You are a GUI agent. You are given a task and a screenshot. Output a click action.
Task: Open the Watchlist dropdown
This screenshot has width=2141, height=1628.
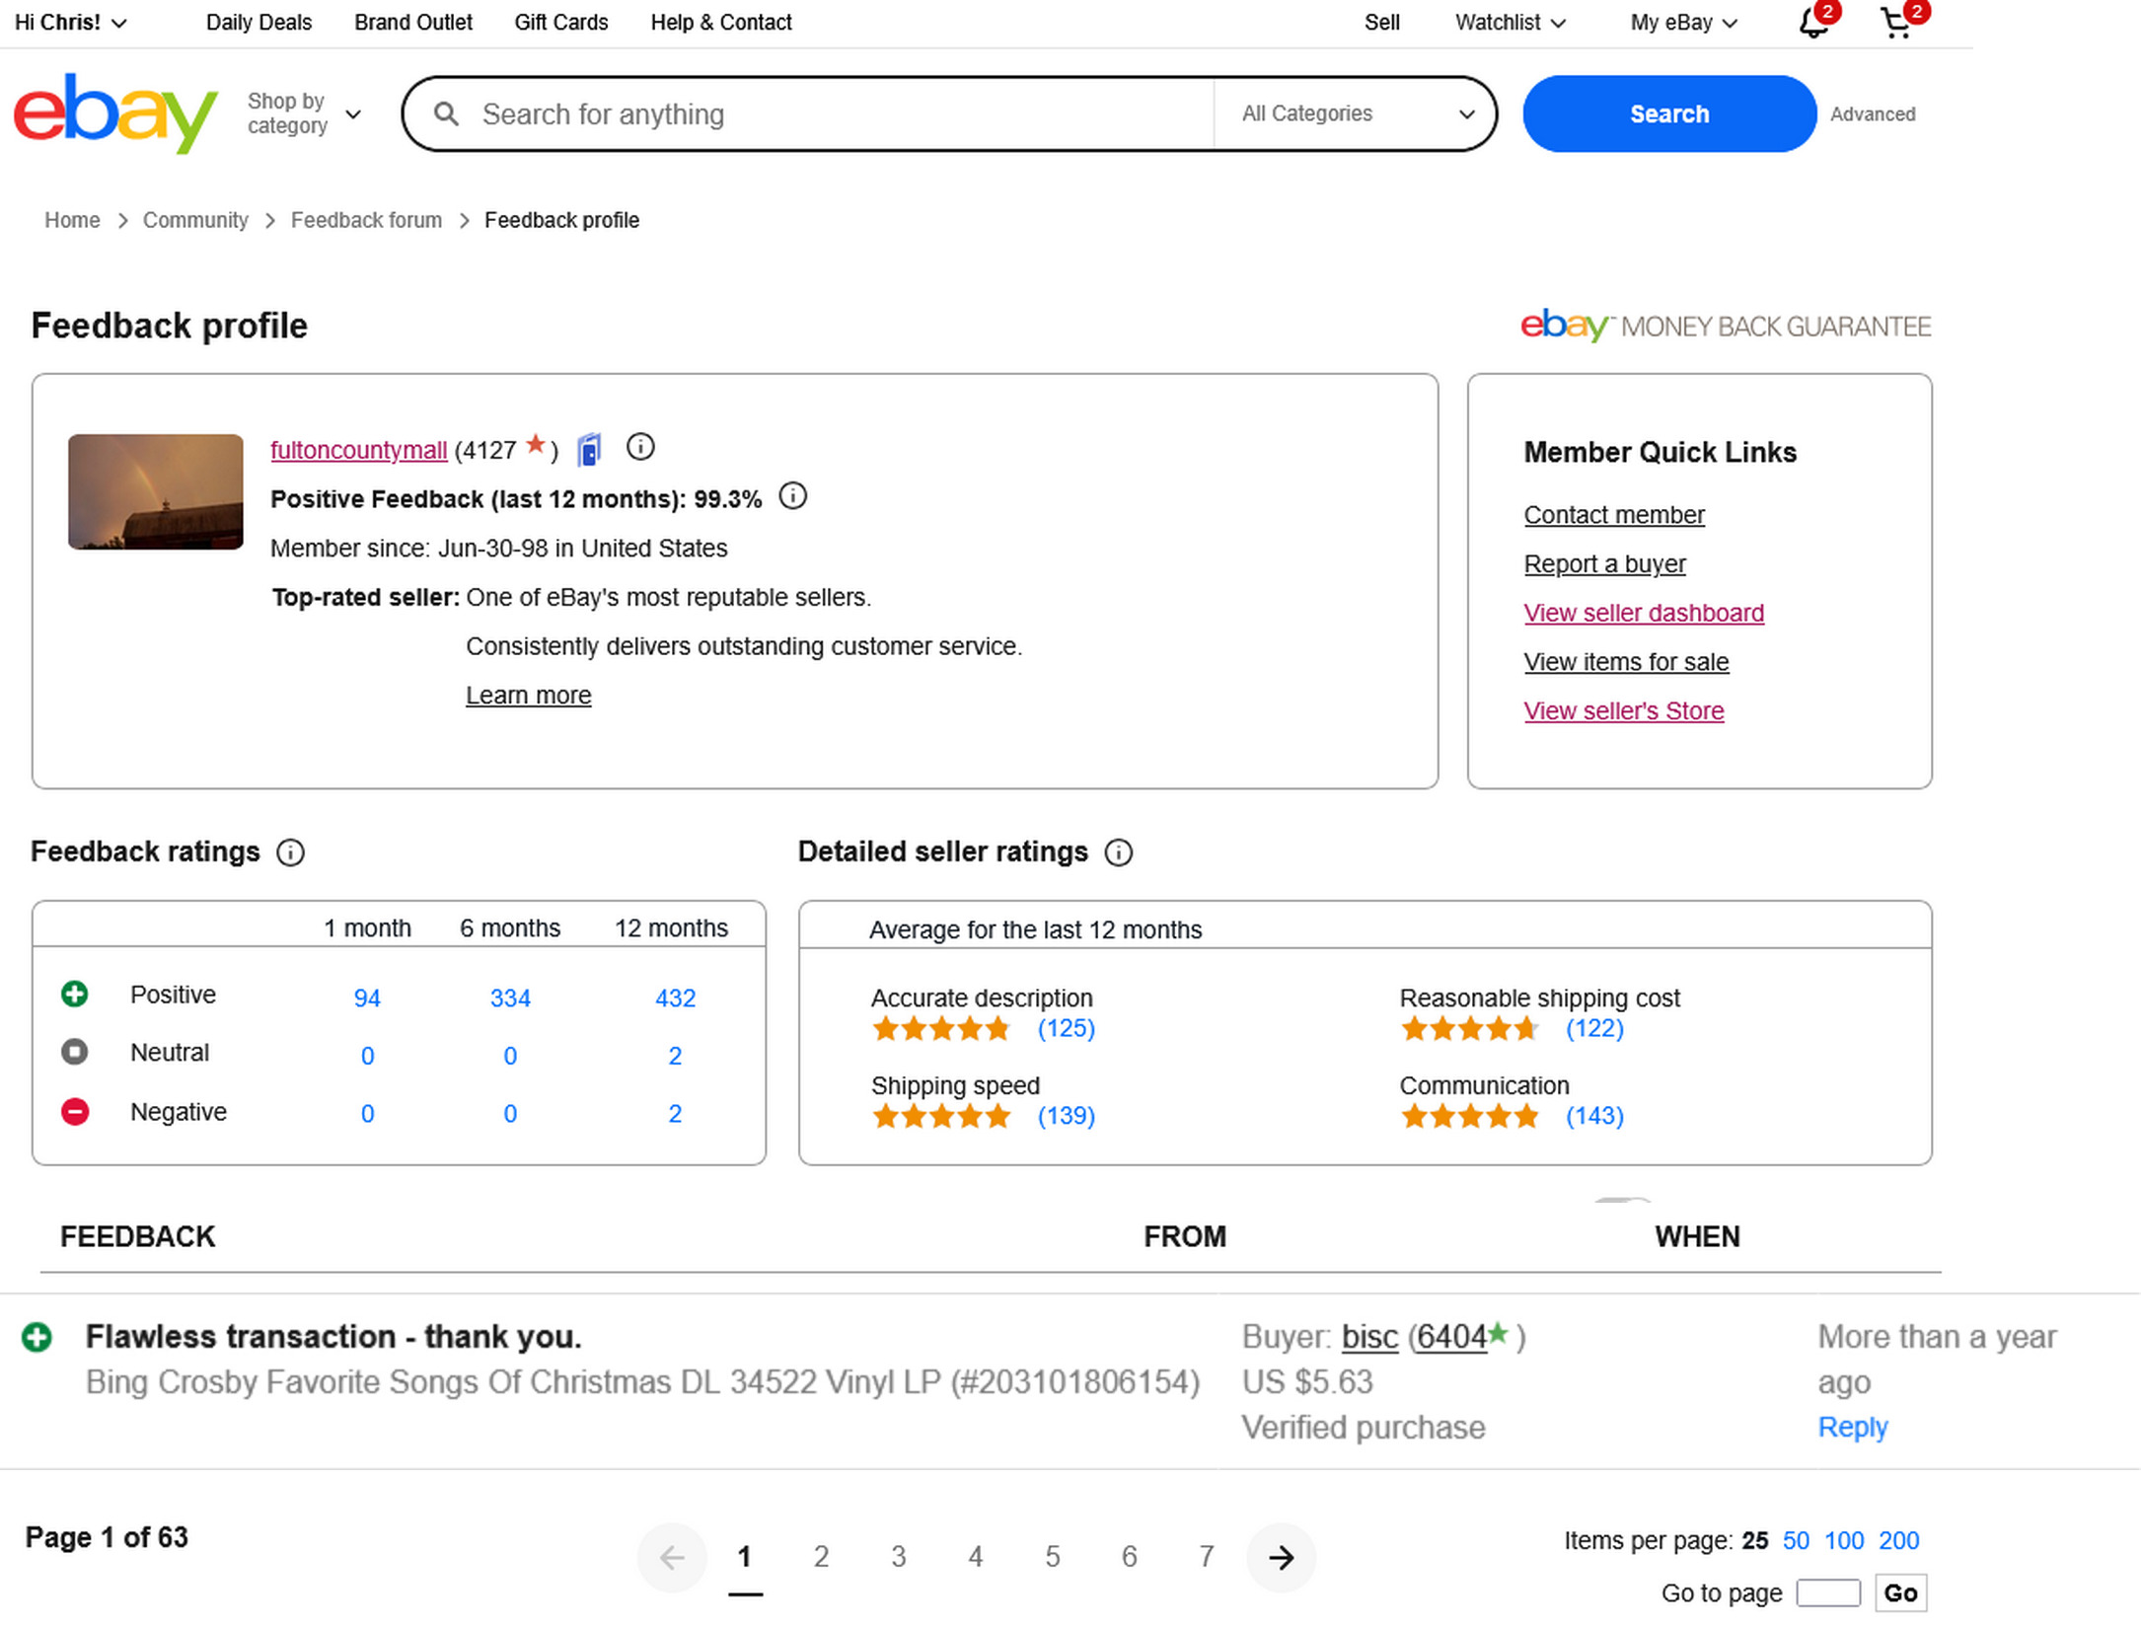click(1510, 23)
